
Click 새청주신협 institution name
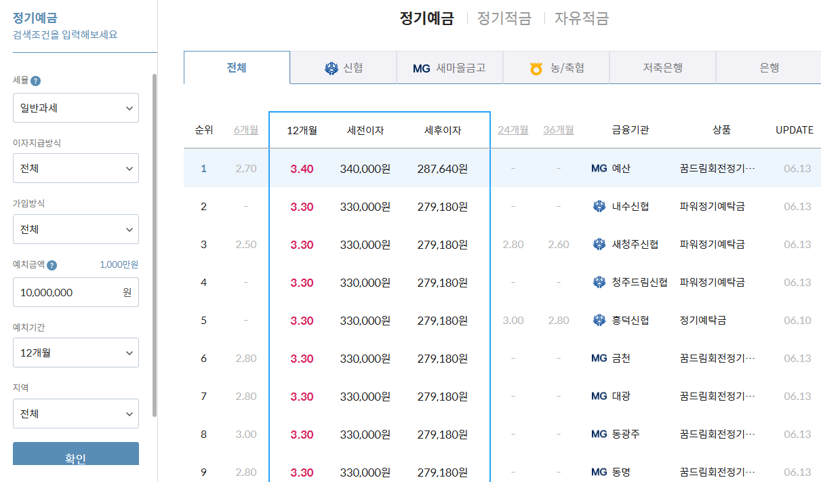[635, 244]
